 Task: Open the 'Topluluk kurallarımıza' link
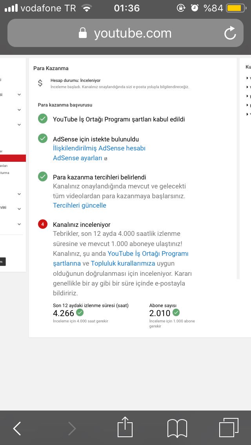point(123,263)
